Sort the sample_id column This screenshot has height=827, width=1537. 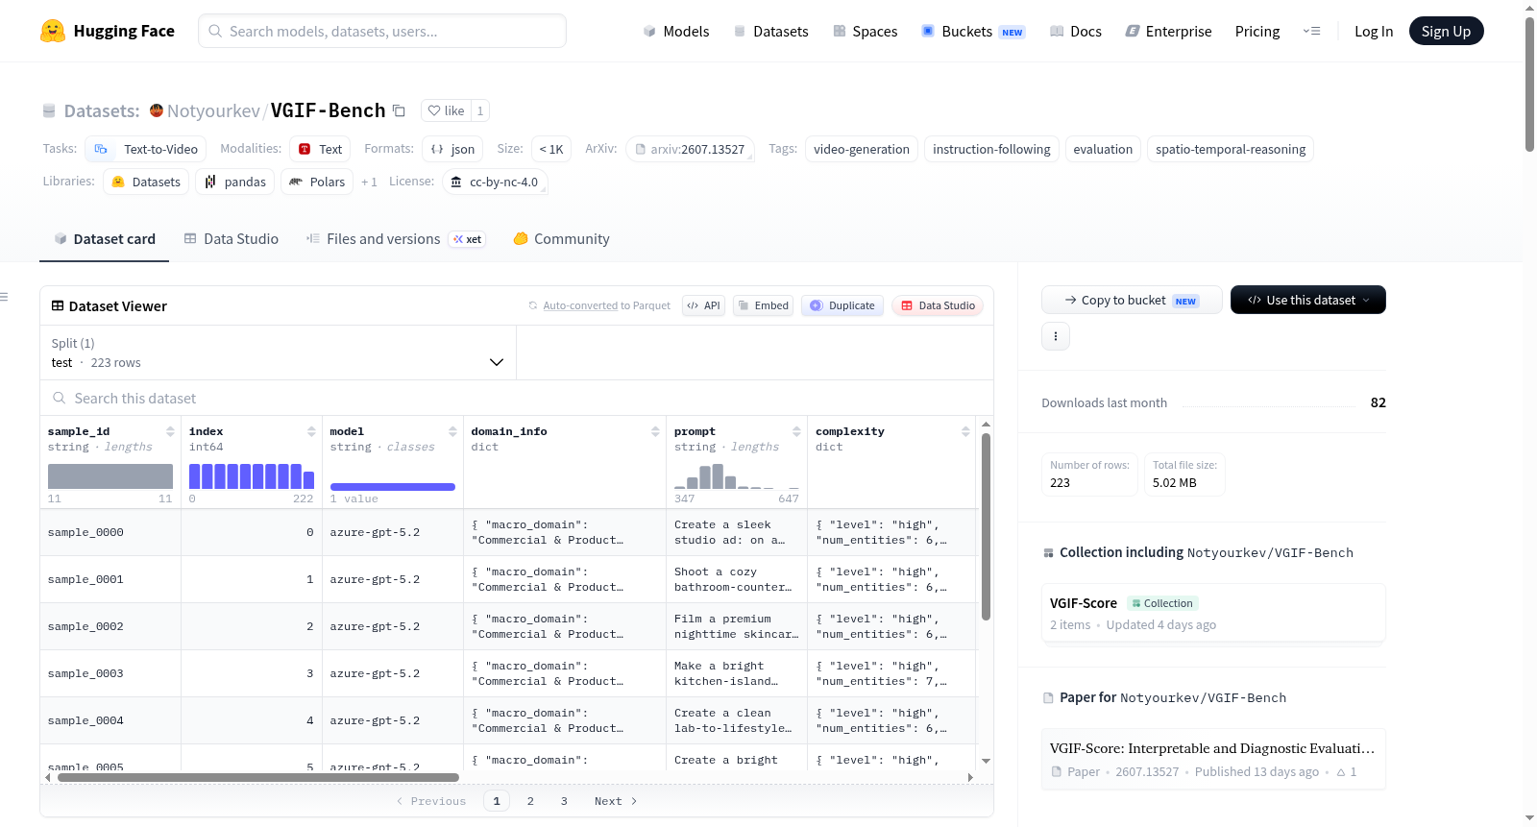170,431
